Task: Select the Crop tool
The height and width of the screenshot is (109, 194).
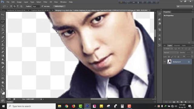Action: (x=3, y=30)
